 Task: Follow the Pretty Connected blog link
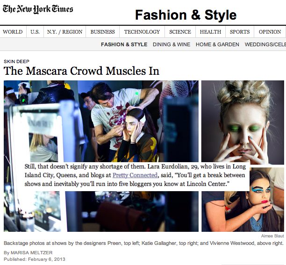click(x=135, y=175)
